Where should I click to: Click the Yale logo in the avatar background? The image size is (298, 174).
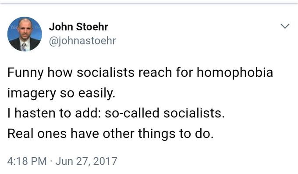[13, 27]
